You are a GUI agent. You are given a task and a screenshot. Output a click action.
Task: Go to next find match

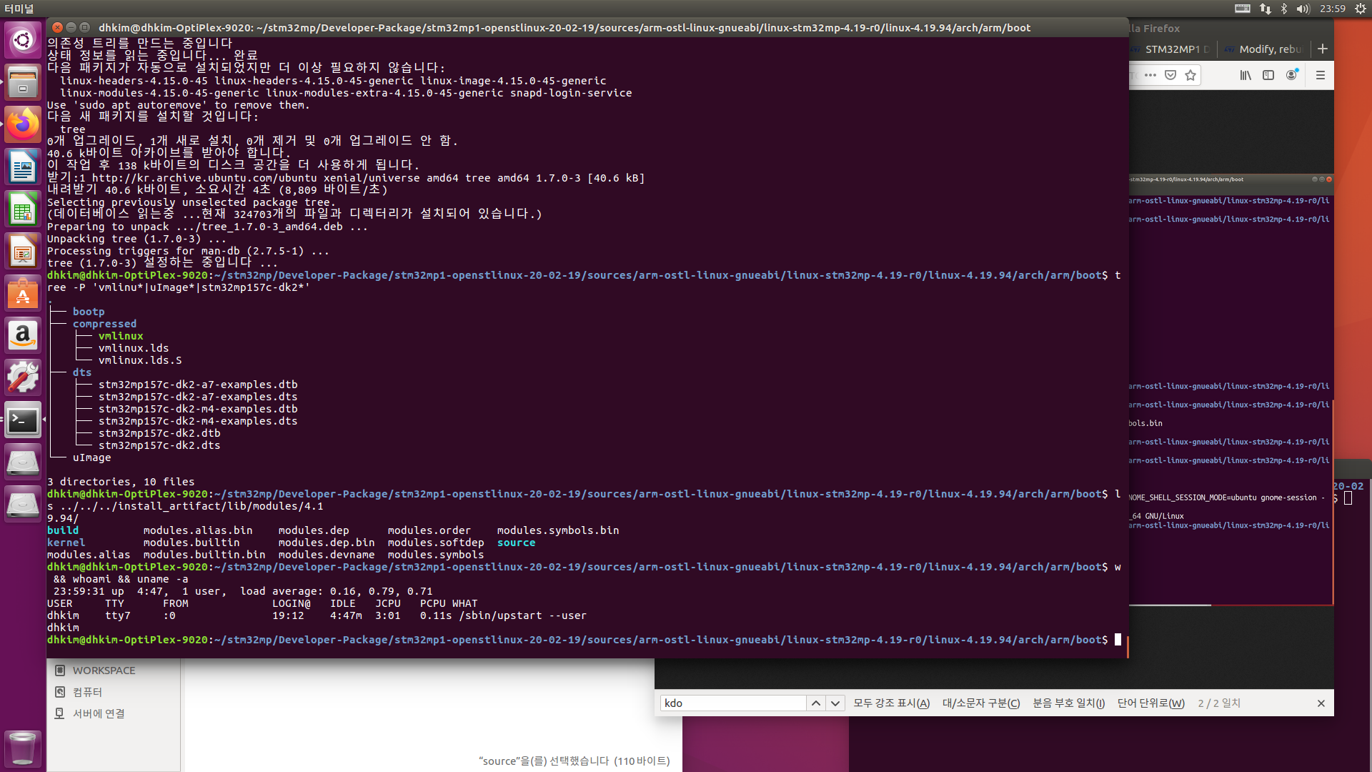pyautogui.click(x=835, y=703)
